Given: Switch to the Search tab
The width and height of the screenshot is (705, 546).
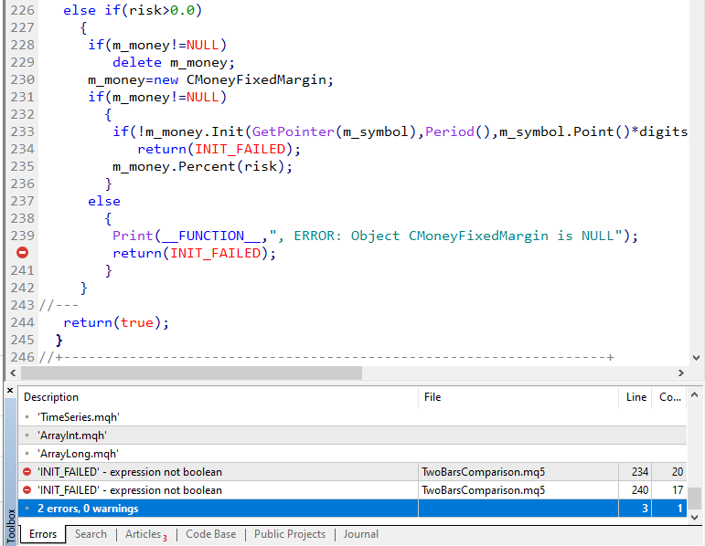Looking at the screenshot, I should coord(91,534).
